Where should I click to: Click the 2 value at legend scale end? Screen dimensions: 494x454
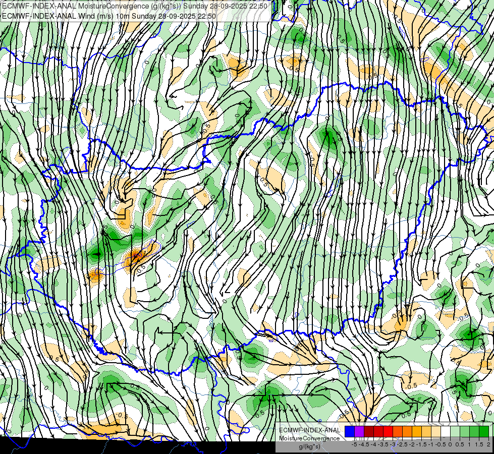click(488, 444)
